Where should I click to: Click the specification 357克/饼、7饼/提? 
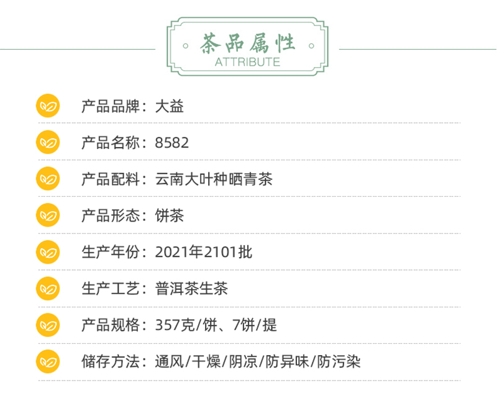(216, 325)
